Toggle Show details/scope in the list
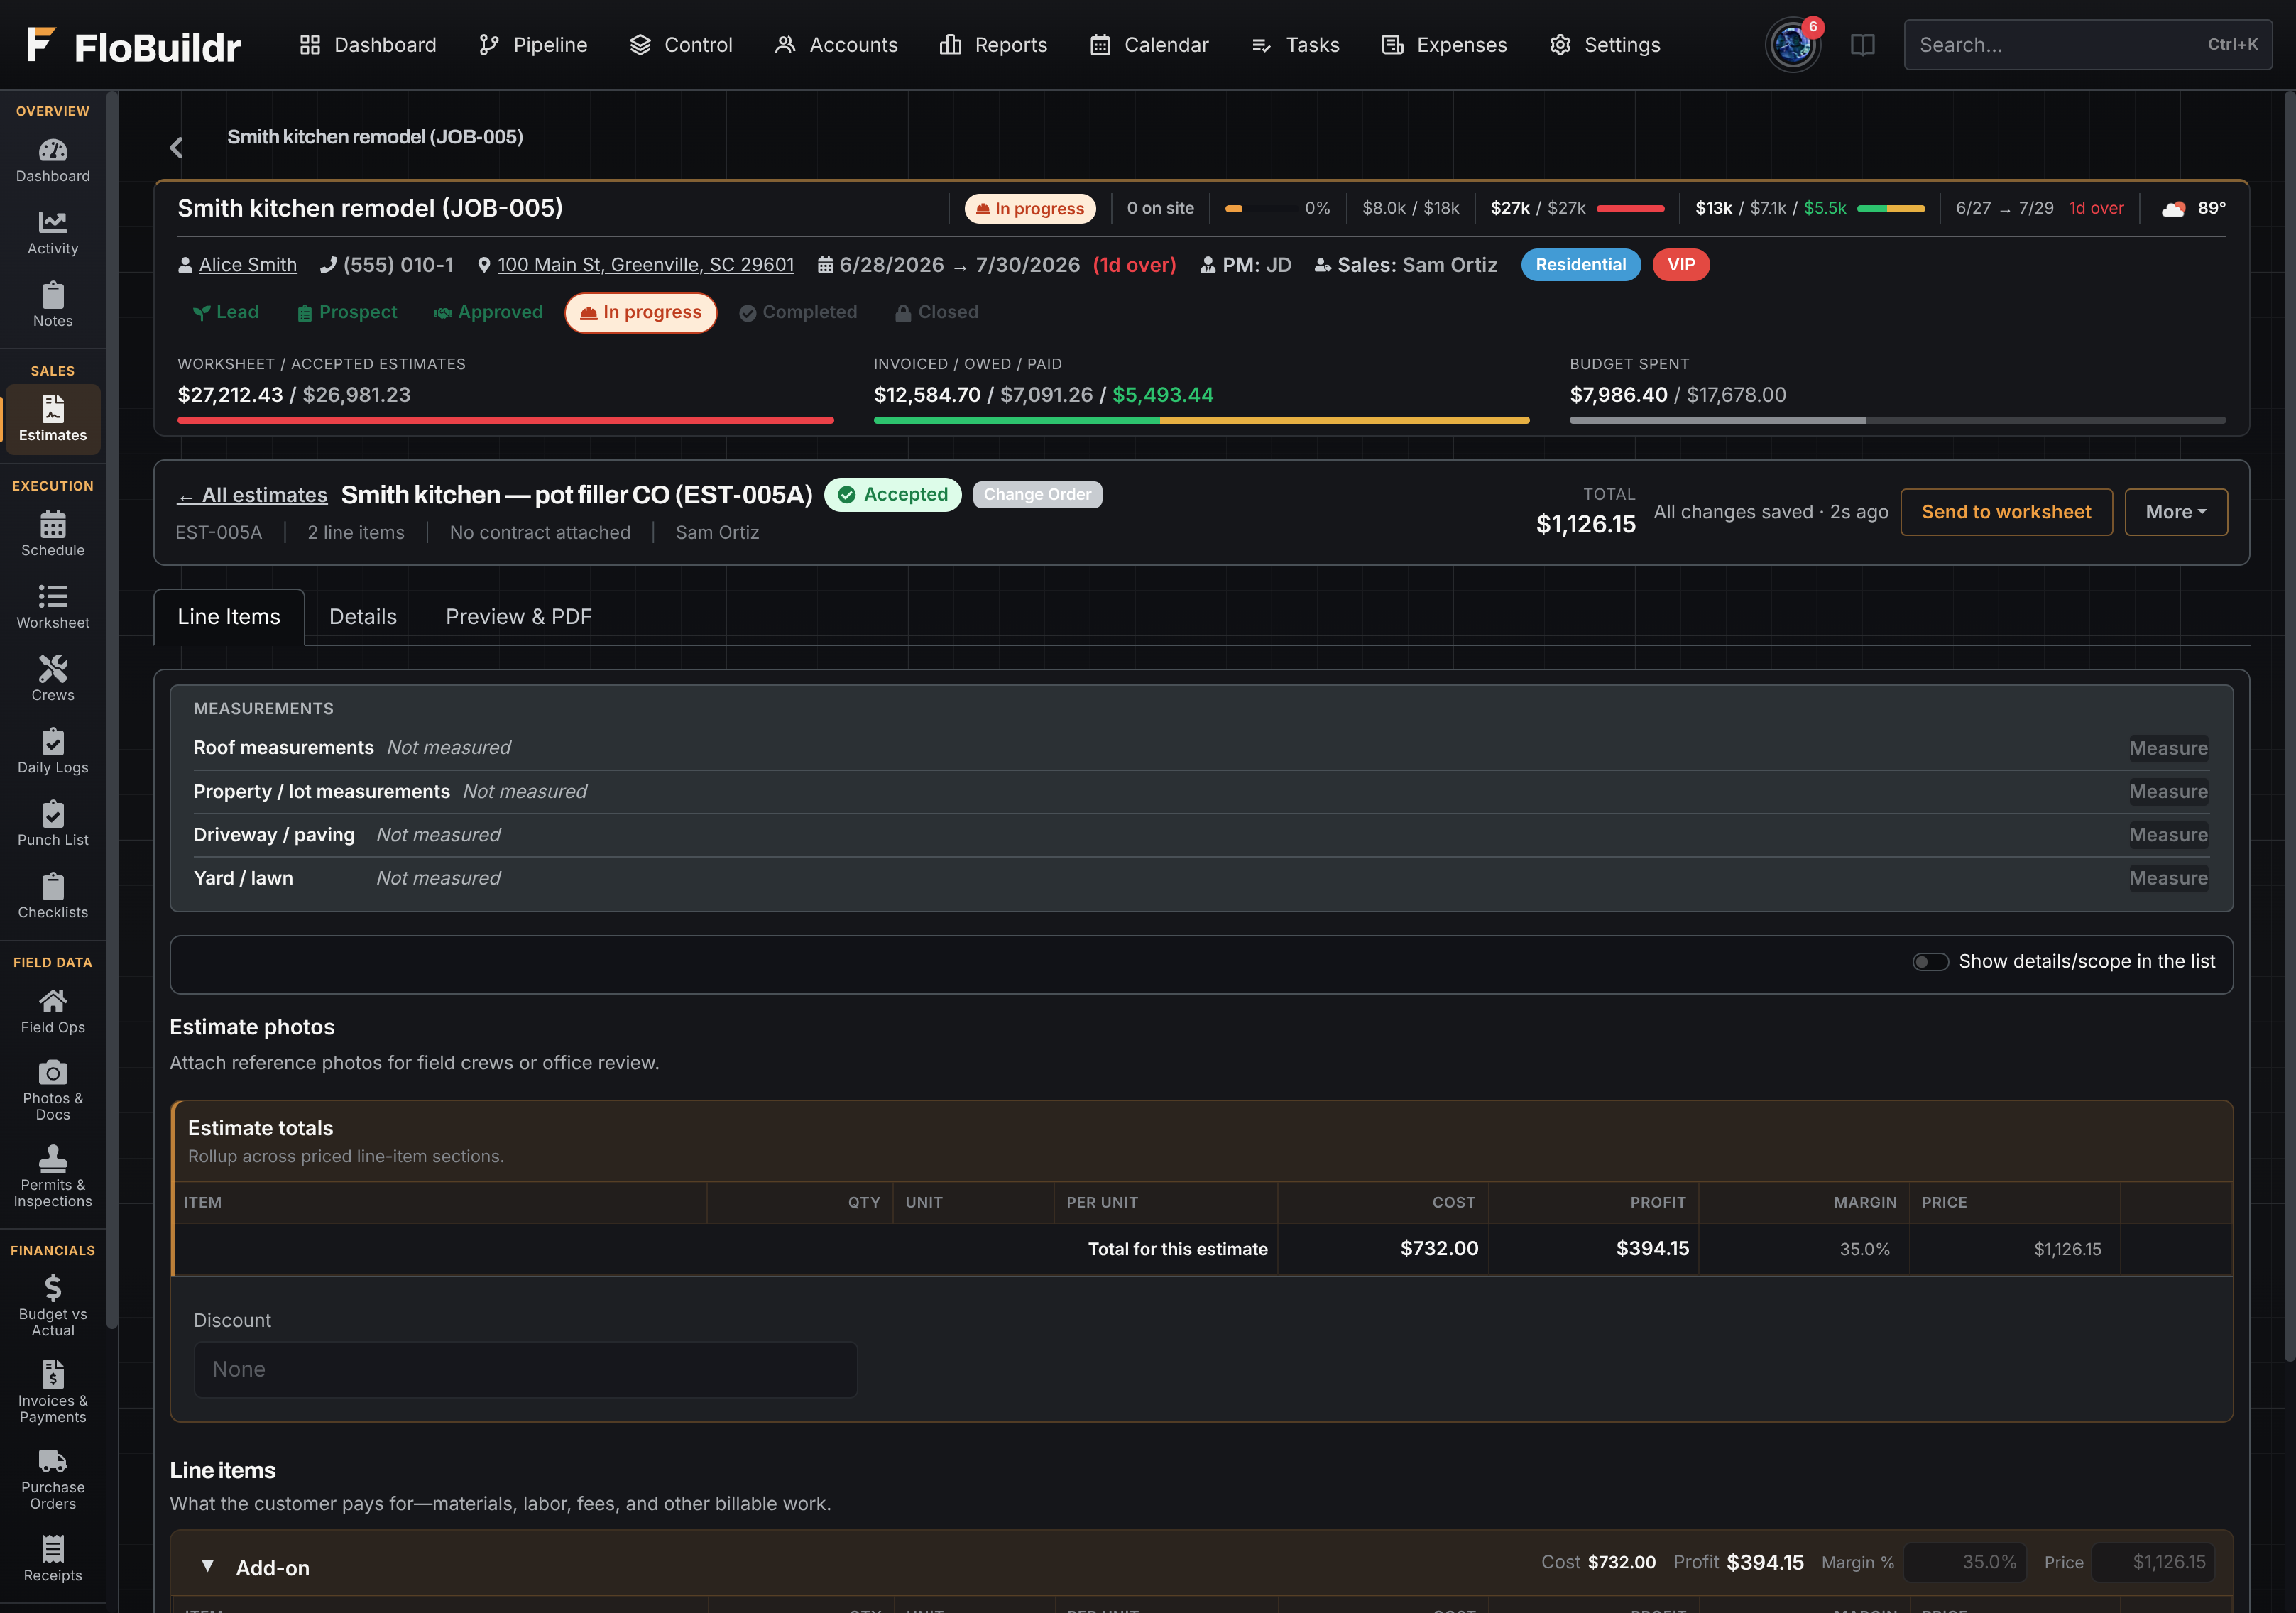2296x1613 pixels. click(x=1930, y=962)
